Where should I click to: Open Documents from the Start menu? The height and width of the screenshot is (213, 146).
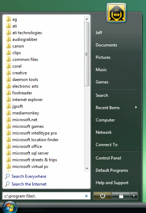(106, 45)
